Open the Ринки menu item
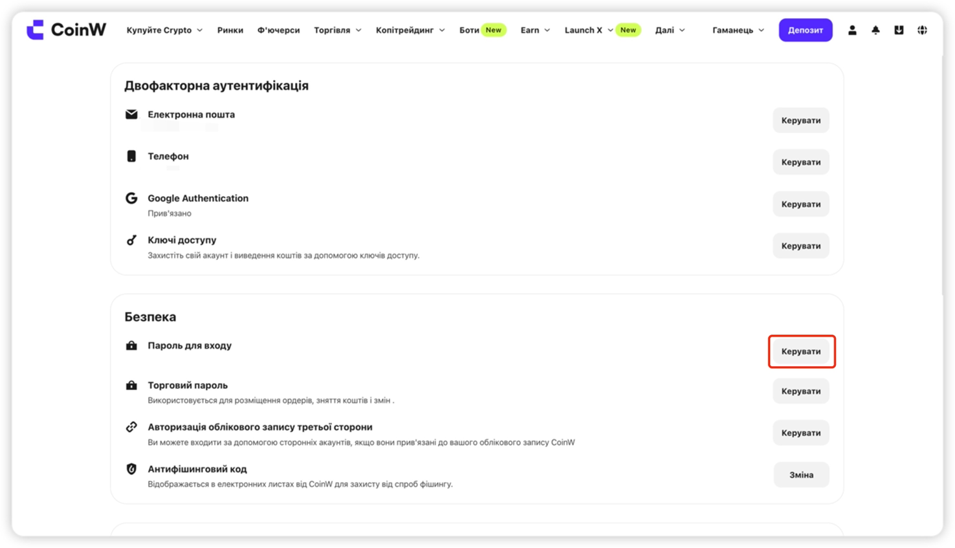This screenshot has height=548, width=955. pyautogui.click(x=230, y=30)
